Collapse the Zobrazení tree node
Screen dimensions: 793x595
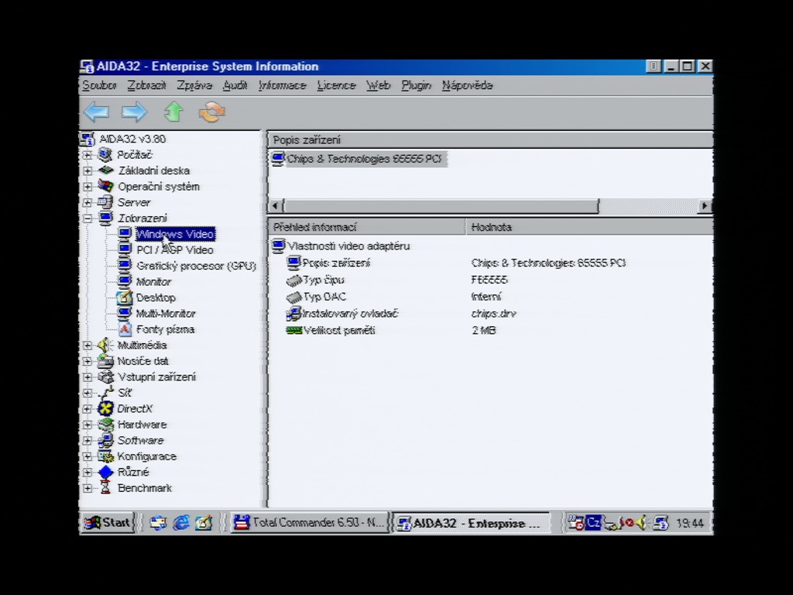click(88, 218)
